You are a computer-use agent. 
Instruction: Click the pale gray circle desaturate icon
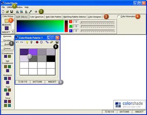[41, 42]
